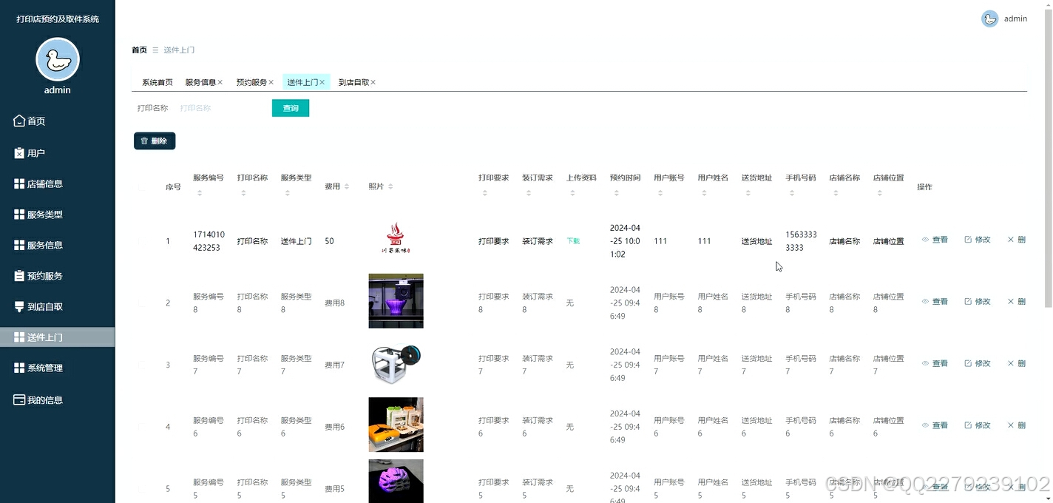The height and width of the screenshot is (503, 1053).
Task: Switch to the 到店自取 tab
Action: (x=353, y=82)
